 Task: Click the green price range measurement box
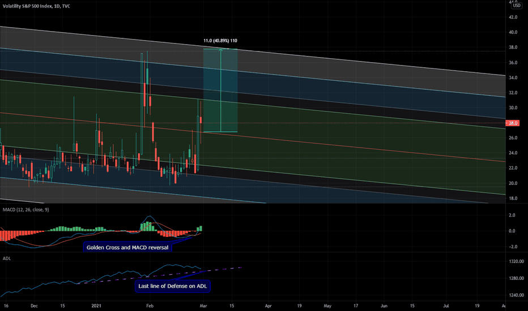(220, 90)
